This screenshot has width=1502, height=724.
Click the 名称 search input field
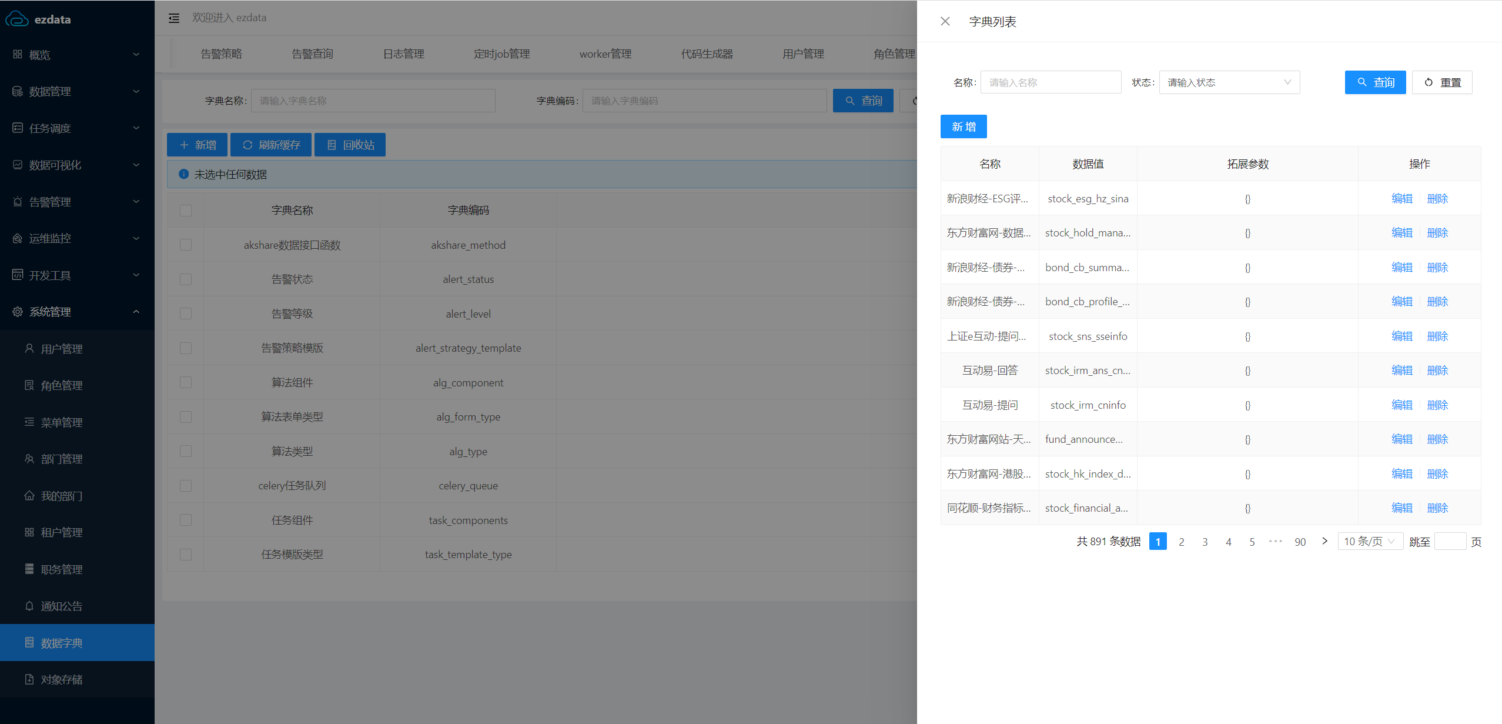click(x=1051, y=82)
